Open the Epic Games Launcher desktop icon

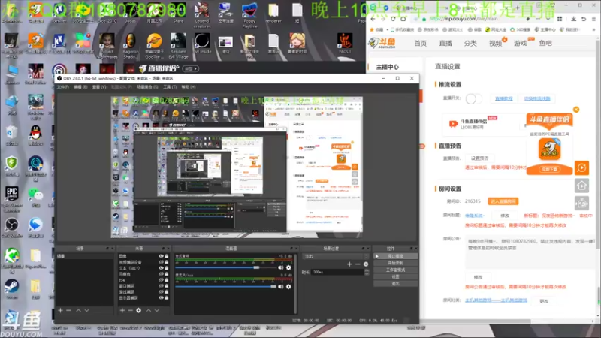click(12, 198)
